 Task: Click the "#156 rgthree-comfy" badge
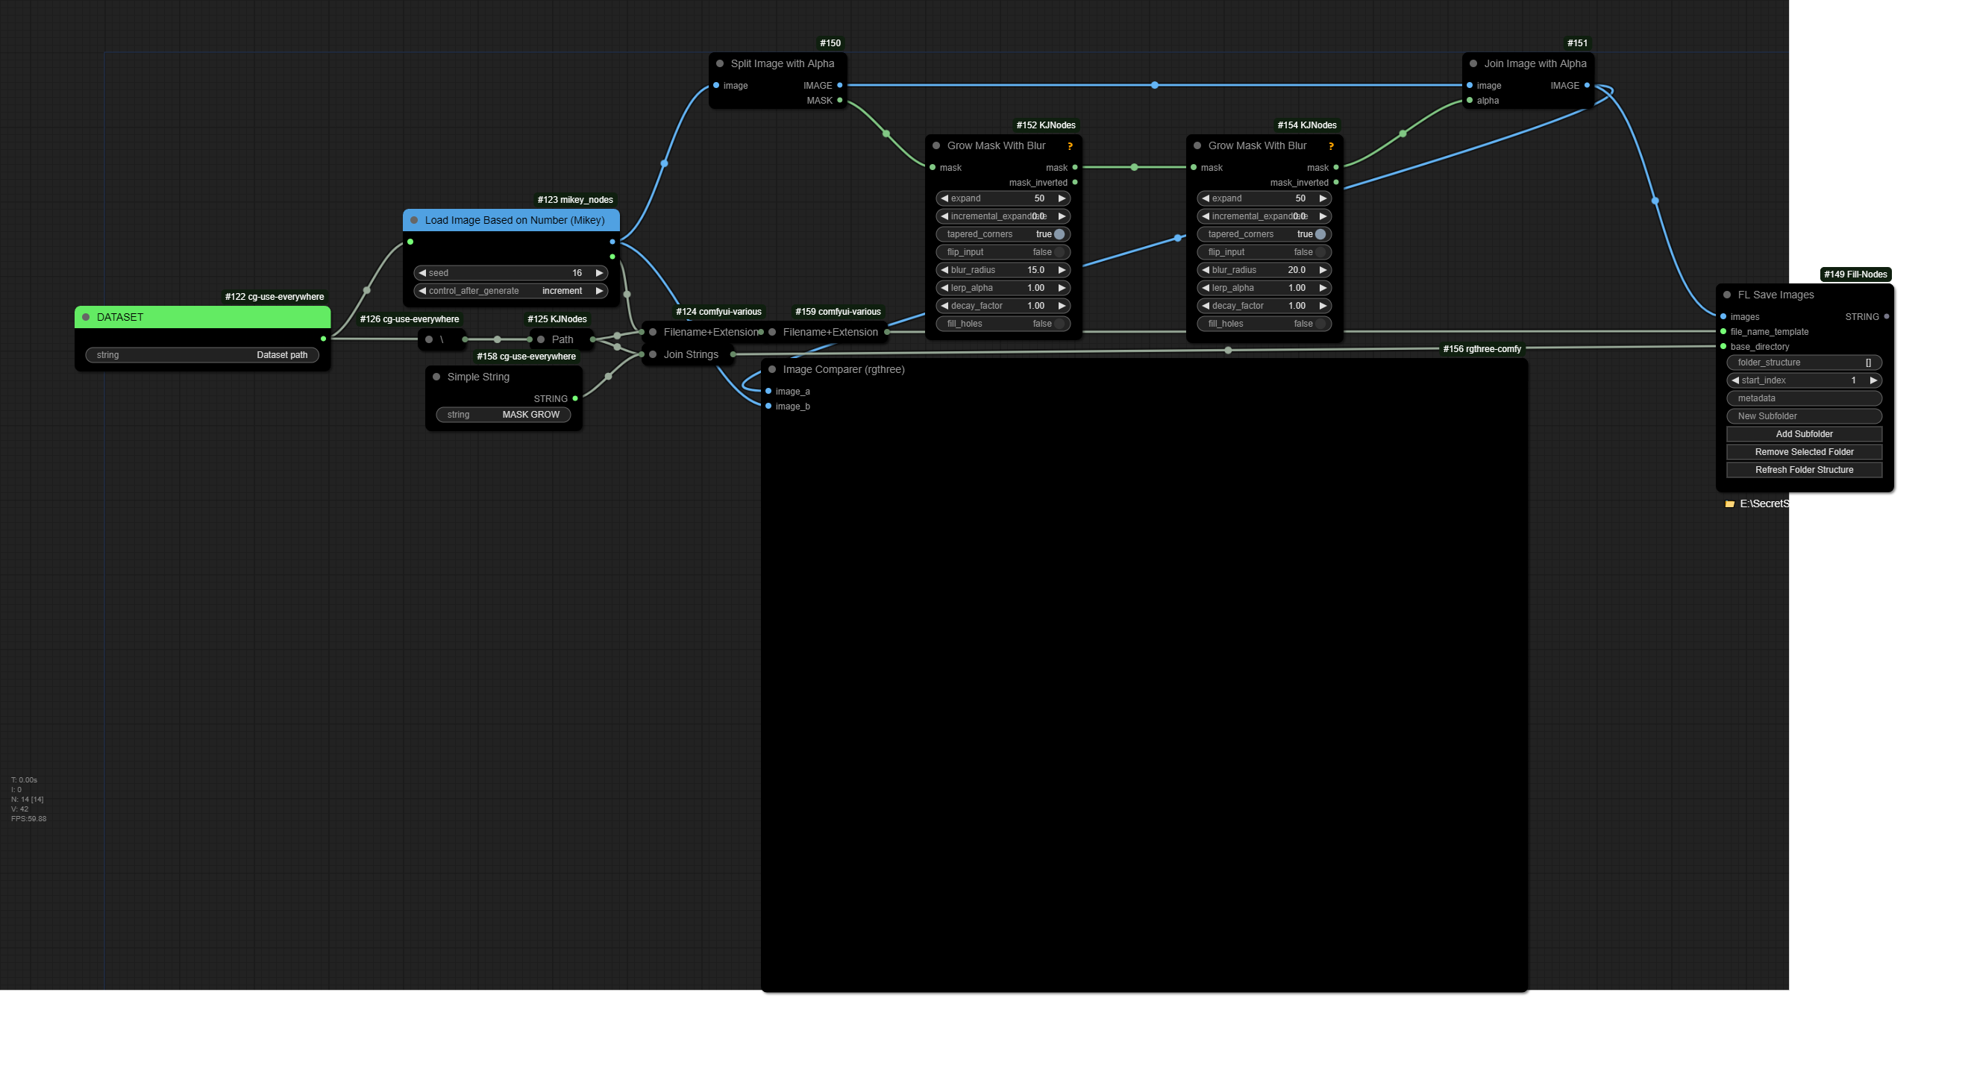1482,349
